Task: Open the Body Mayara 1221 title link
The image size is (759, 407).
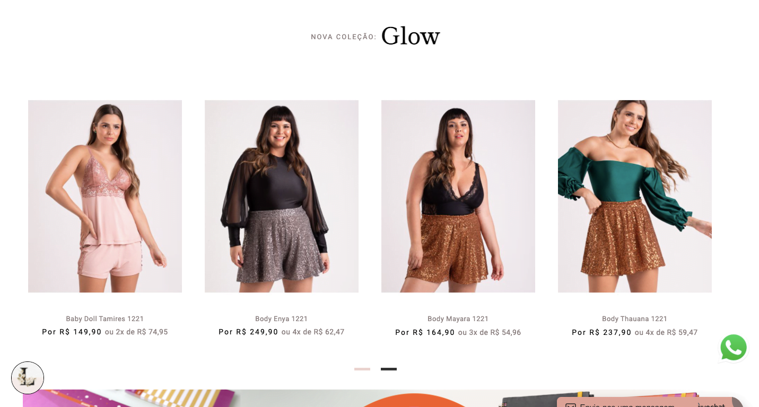Action: tap(458, 318)
